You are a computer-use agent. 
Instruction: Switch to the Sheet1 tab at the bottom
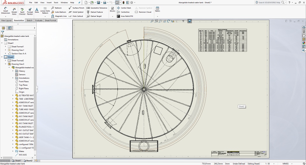[x=17, y=161]
